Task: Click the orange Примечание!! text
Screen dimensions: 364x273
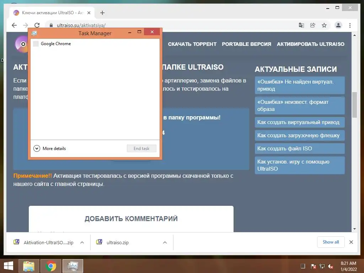Action: pos(33,176)
